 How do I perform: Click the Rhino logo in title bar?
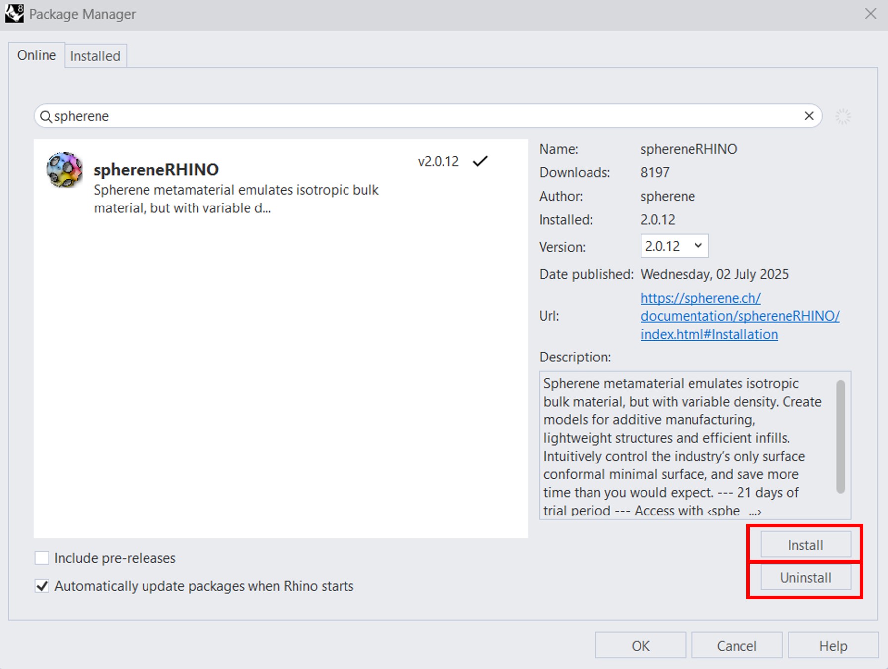[x=14, y=14]
